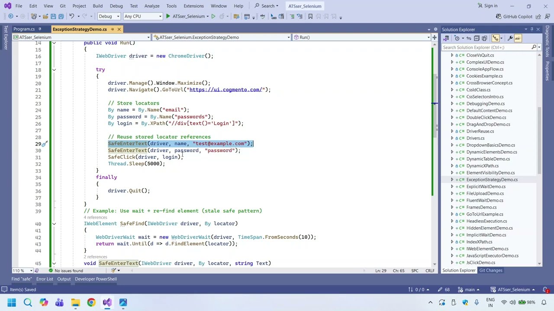Toggle Preview Selected Items in Solution Explorer
The width and height of the screenshot is (554, 311).
click(518, 38)
